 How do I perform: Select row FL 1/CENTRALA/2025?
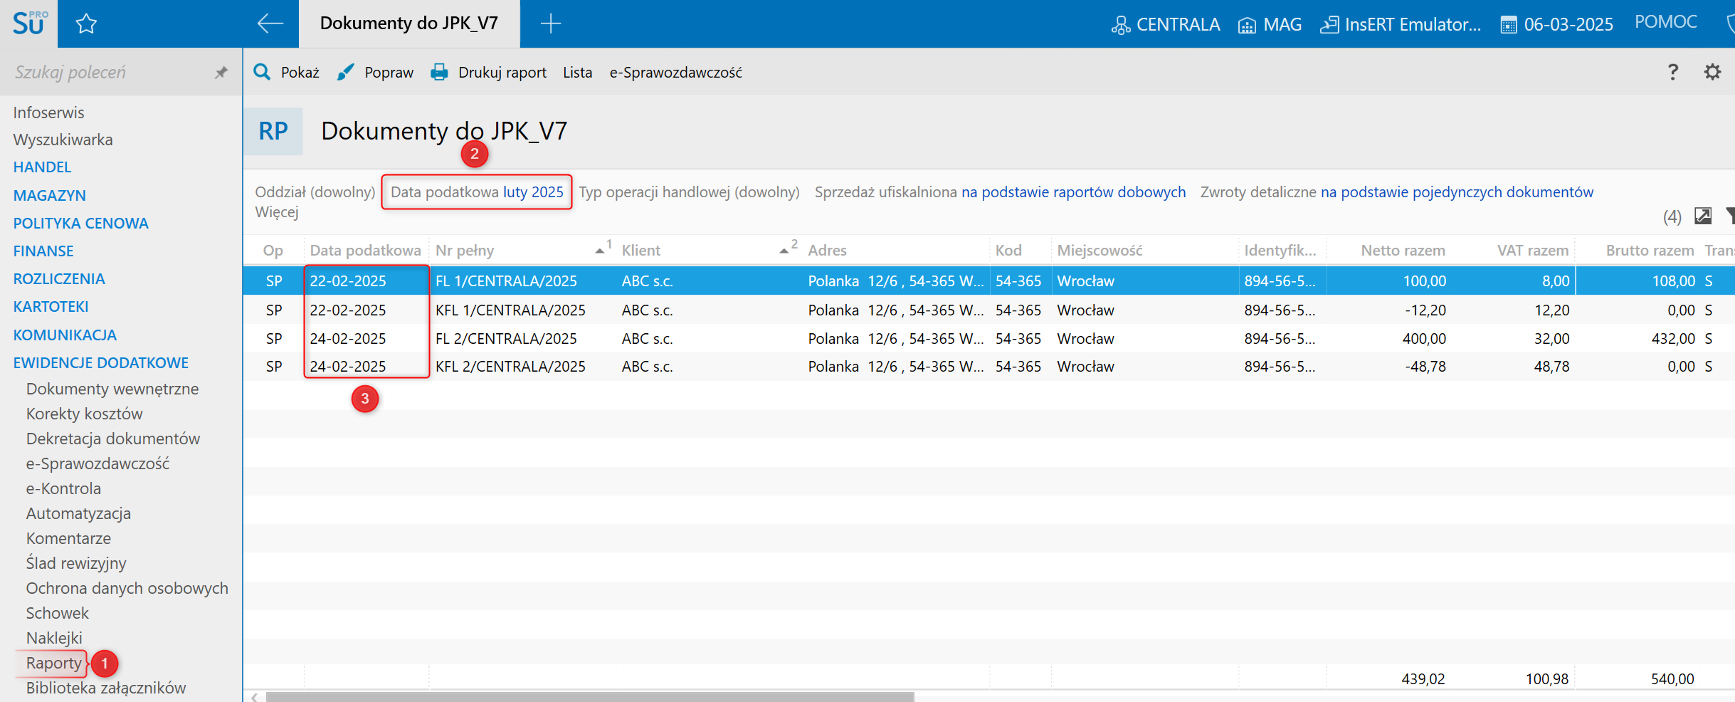(988, 281)
